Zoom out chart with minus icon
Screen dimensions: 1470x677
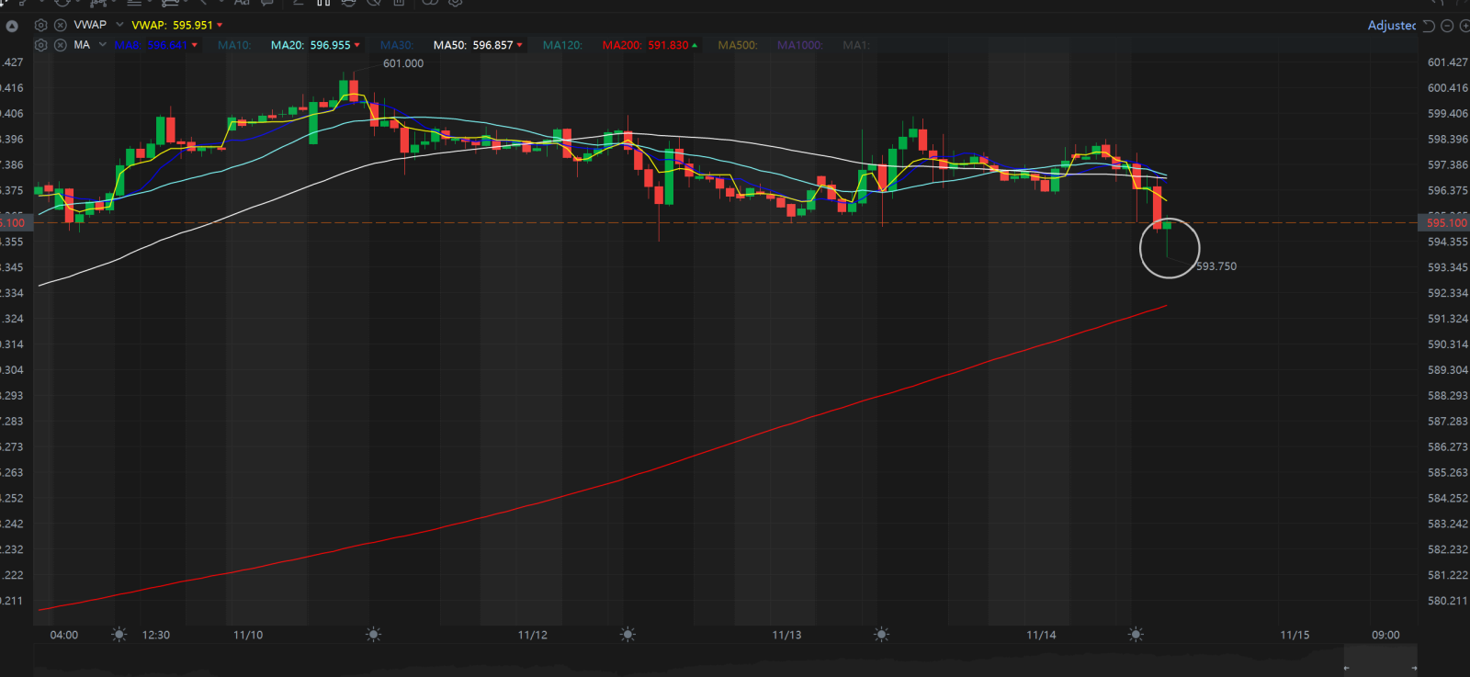click(x=1447, y=26)
